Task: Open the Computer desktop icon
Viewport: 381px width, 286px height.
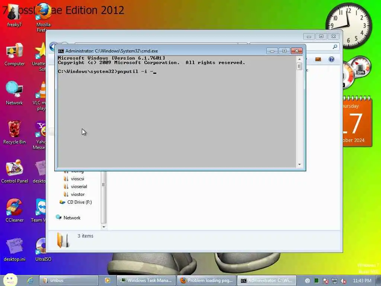Action: click(x=15, y=55)
